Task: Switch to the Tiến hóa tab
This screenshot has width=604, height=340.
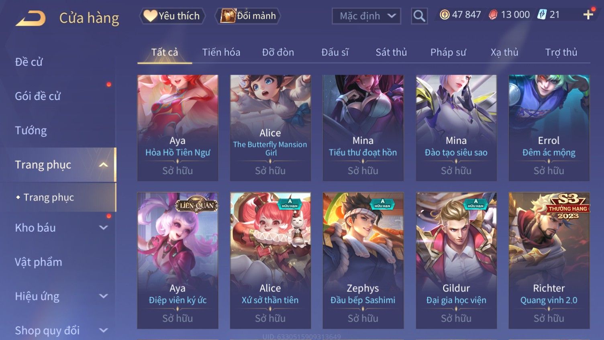Action: click(221, 52)
